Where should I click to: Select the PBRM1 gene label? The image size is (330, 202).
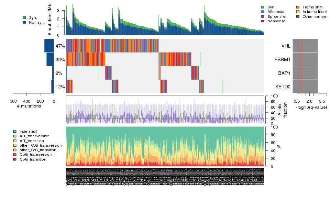tap(282, 60)
